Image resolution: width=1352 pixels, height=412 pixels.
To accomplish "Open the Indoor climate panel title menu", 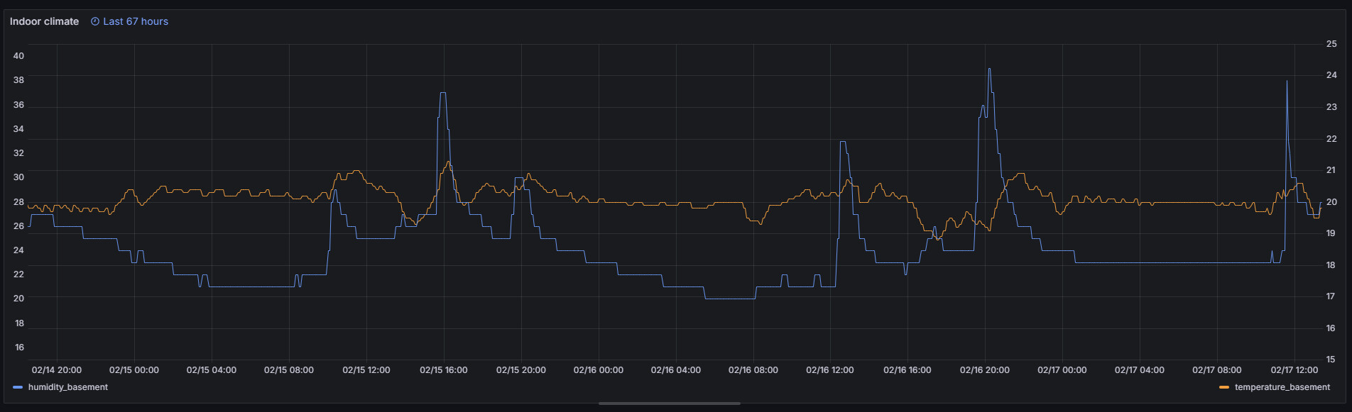I will [x=44, y=21].
